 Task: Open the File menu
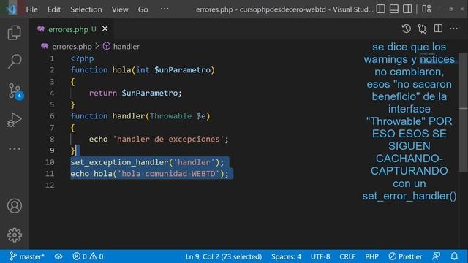pos(31,9)
